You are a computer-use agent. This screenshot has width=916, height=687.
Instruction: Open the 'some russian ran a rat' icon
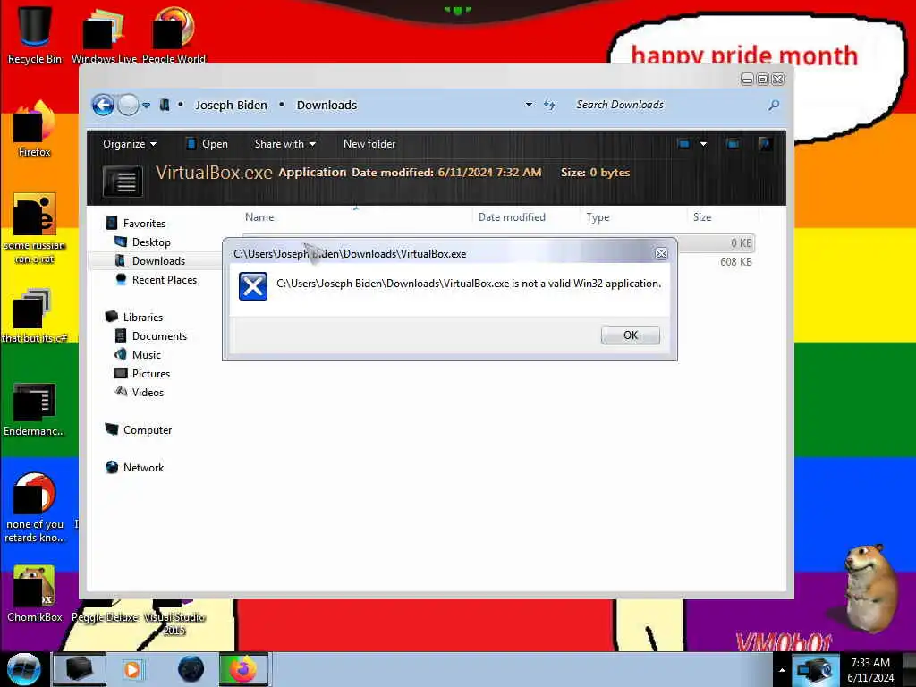tap(35, 228)
